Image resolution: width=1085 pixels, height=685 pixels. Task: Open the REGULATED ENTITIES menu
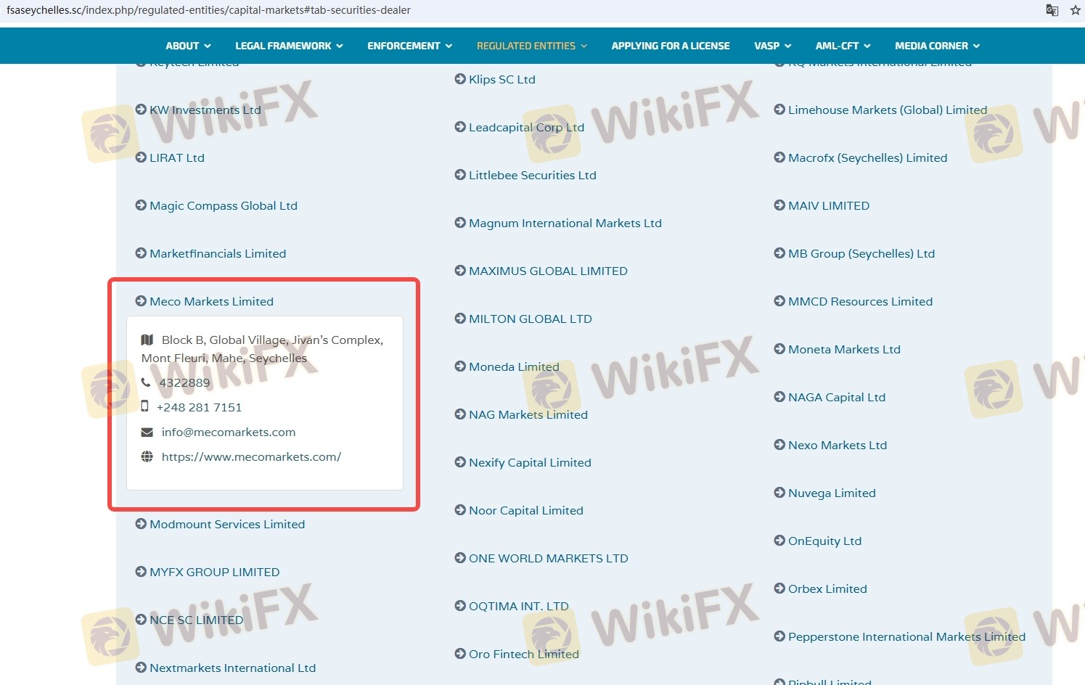tap(531, 46)
